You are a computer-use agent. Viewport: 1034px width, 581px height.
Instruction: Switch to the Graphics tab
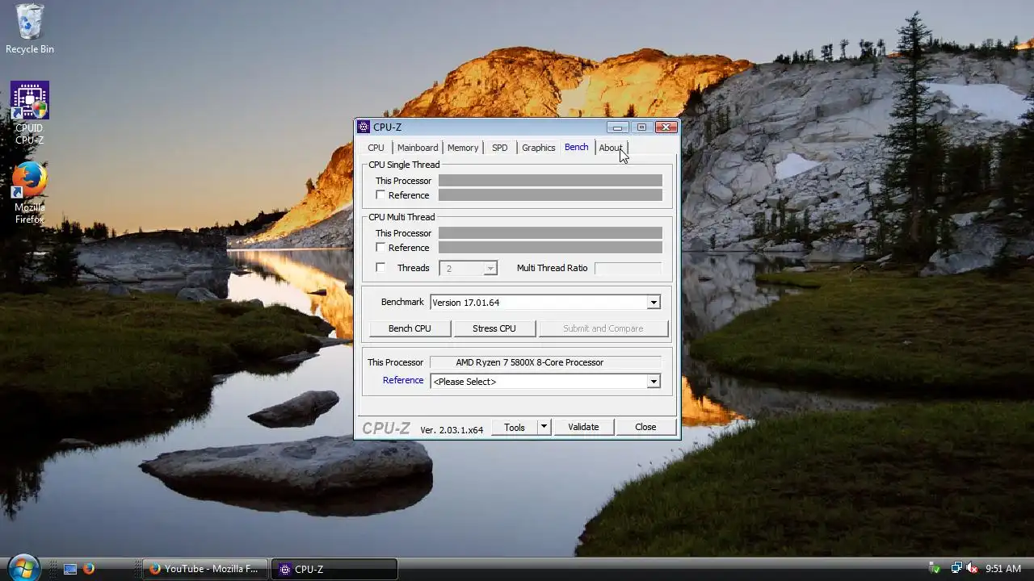539,148
